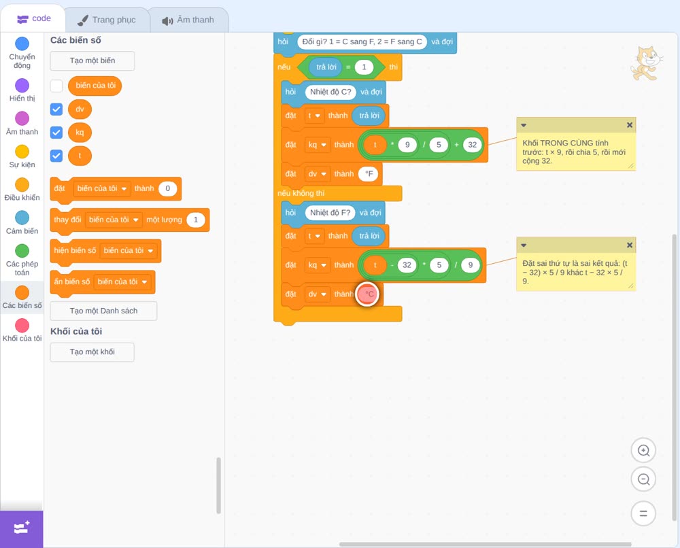Click the Nhiệt độ C? question field
This screenshot has width=680, height=548.
(x=330, y=92)
